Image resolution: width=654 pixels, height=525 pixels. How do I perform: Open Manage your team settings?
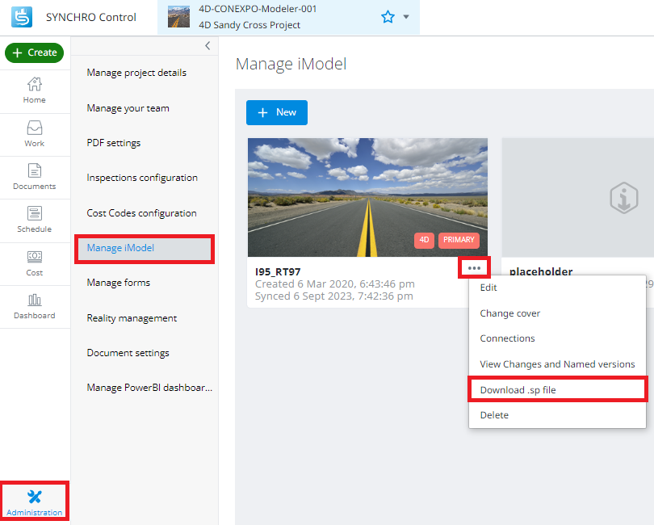click(128, 108)
